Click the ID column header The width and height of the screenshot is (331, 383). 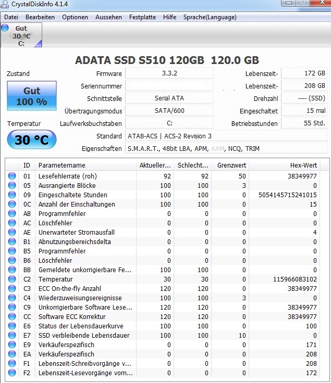27,165
